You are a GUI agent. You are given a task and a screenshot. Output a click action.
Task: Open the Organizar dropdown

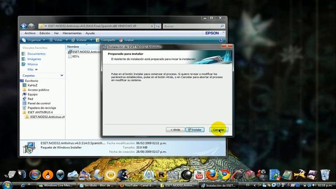34,40
